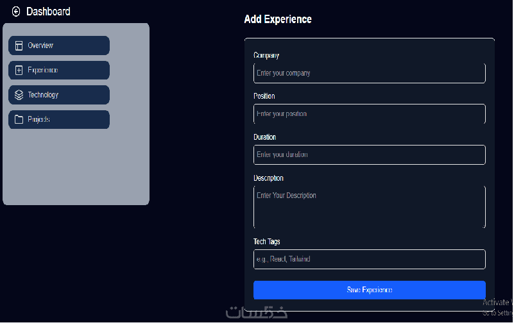Click the Technology stacked layers icon
Viewport: 514px width, 325px height.
pos(19,95)
